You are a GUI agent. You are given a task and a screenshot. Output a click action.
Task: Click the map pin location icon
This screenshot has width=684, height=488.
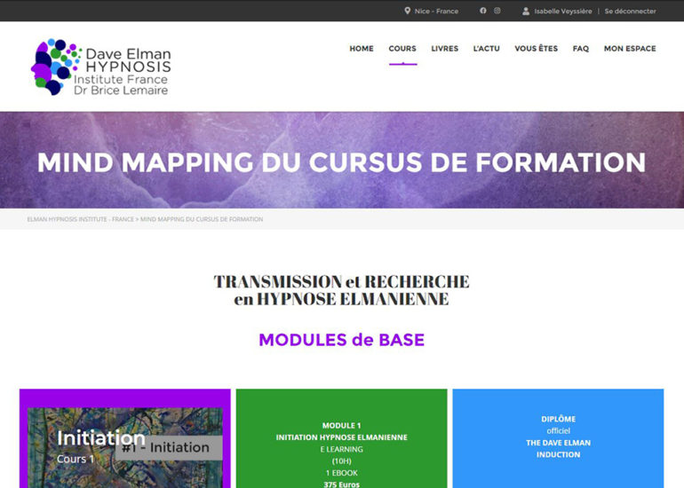(407, 11)
